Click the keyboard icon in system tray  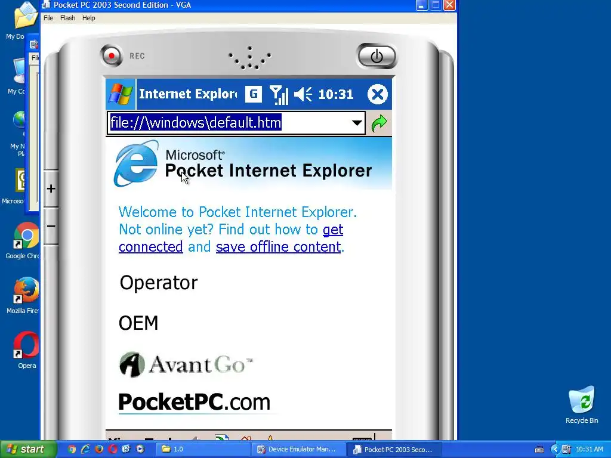pos(539,450)
